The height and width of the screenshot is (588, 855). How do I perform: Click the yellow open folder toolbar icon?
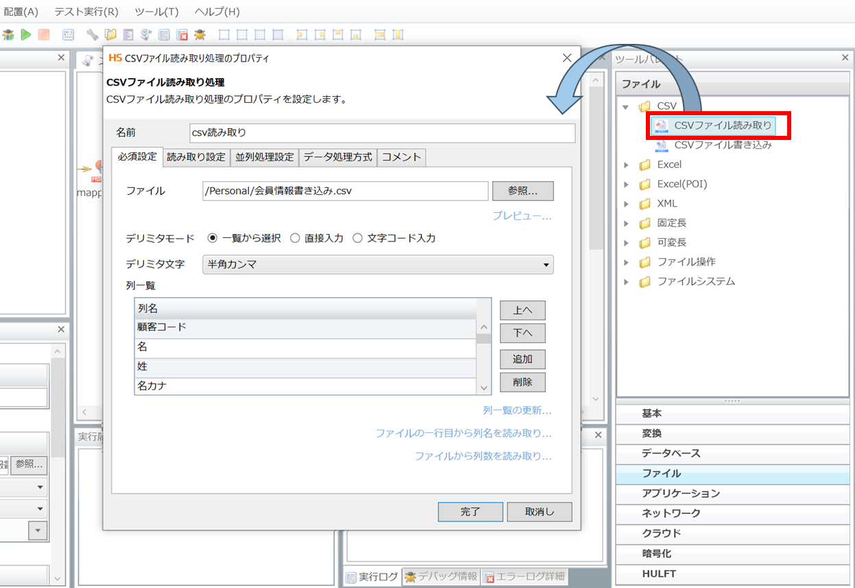coord(110,34)
